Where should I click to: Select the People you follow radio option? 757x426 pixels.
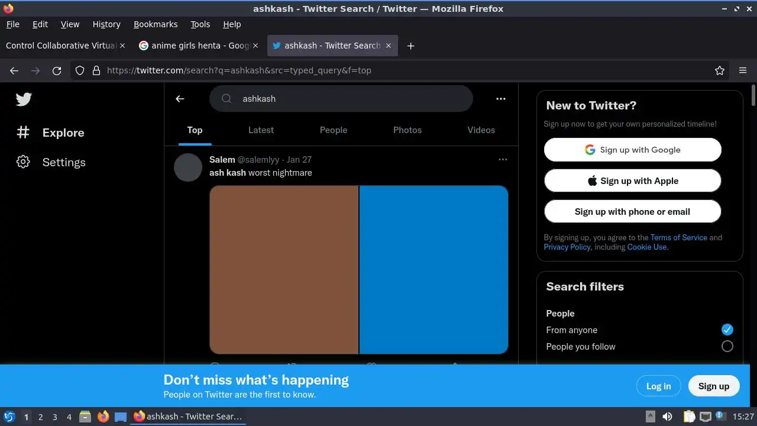coord(727,346)
